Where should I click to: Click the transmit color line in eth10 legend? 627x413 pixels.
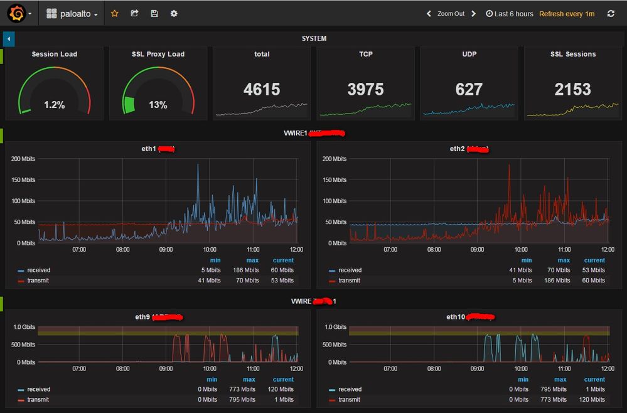click(332, 400)
